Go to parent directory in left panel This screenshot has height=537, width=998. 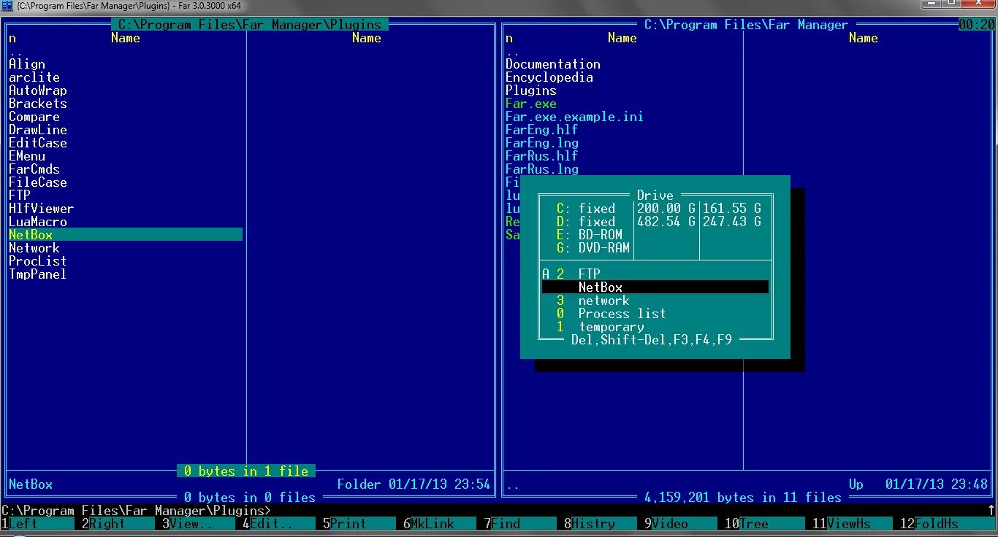pyautogui.click(x=16, y=53)
